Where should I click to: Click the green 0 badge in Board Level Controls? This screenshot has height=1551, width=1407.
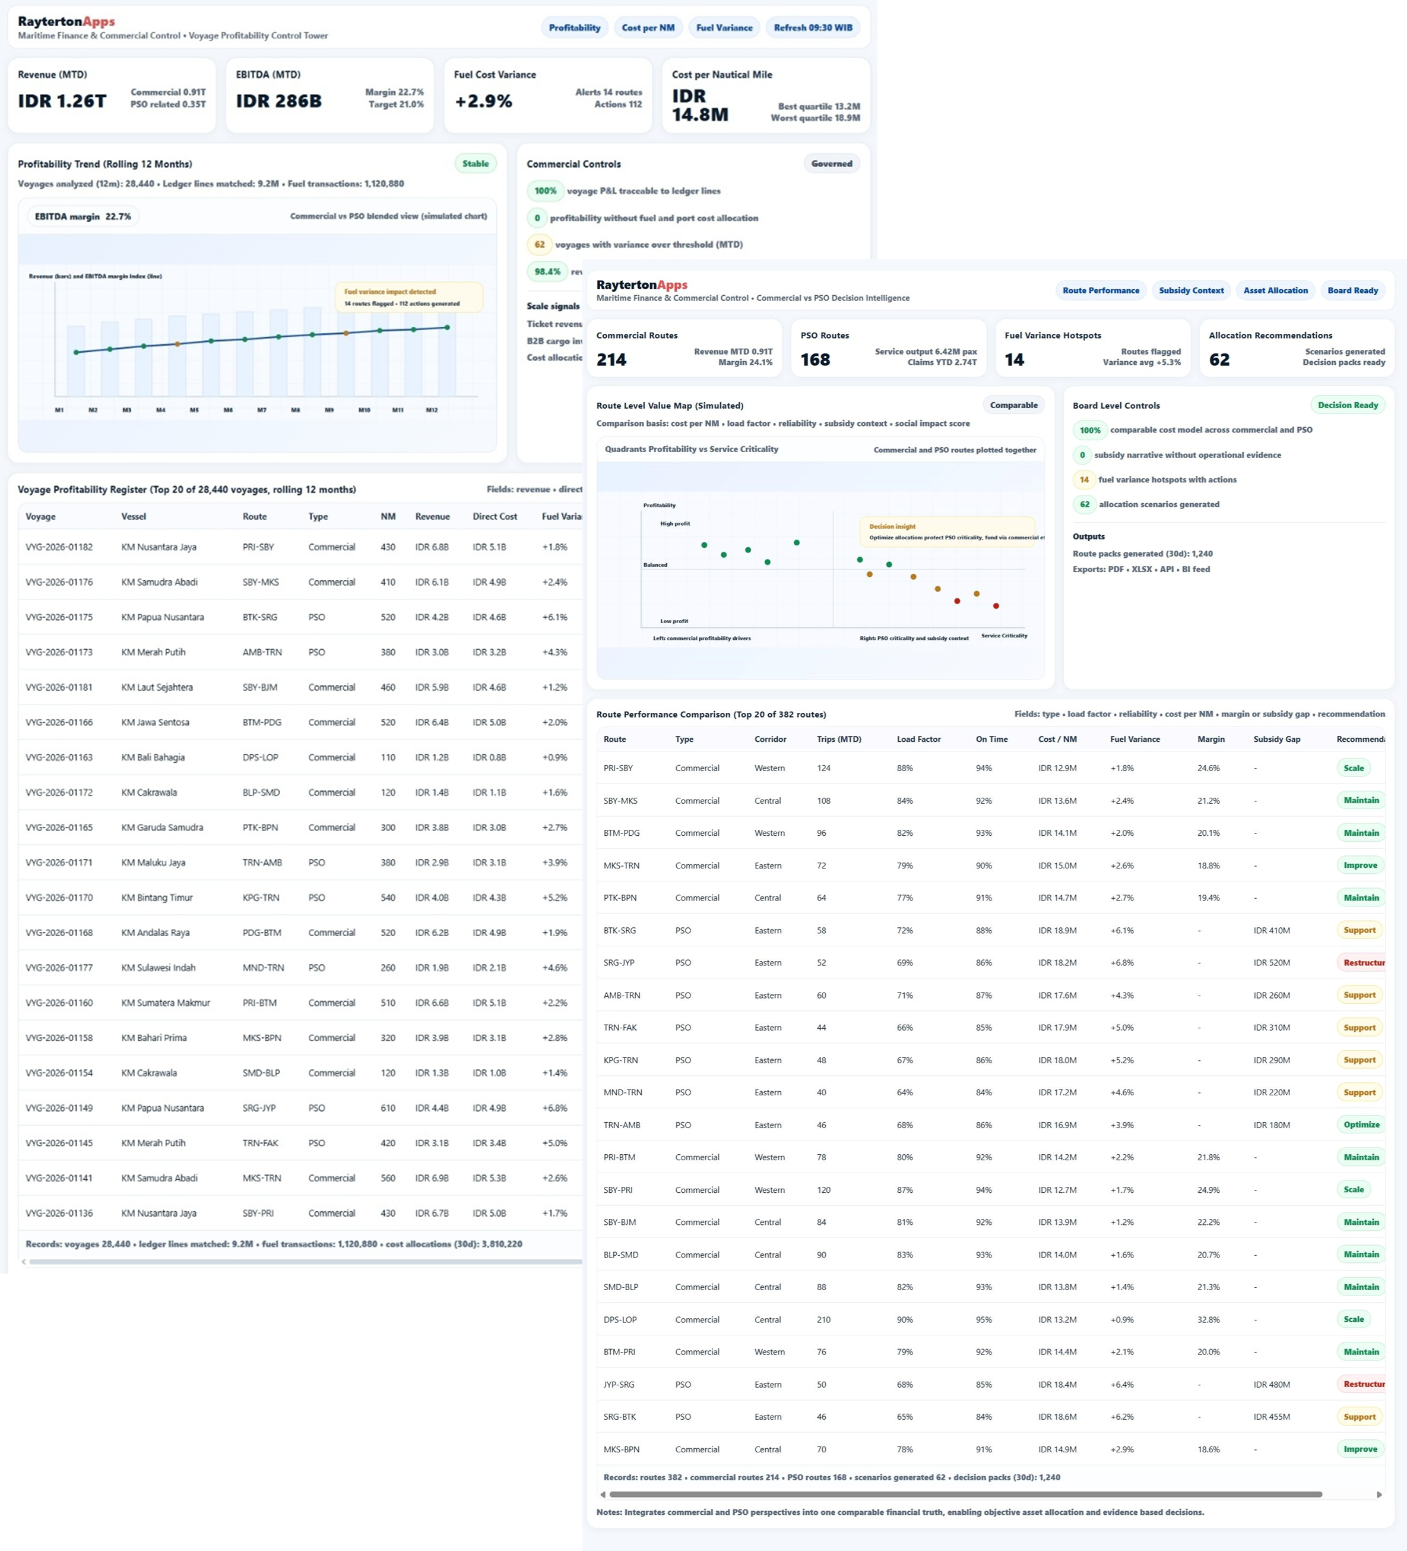[1082, 454]
